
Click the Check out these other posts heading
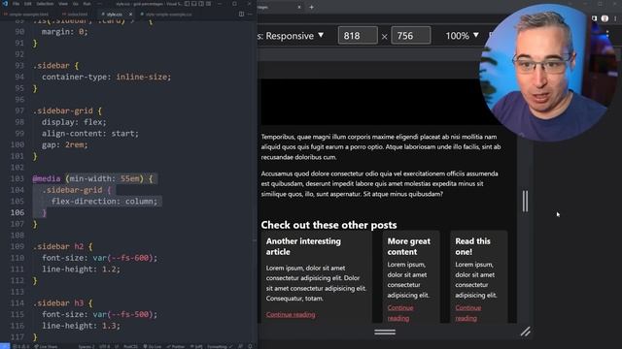328,225
